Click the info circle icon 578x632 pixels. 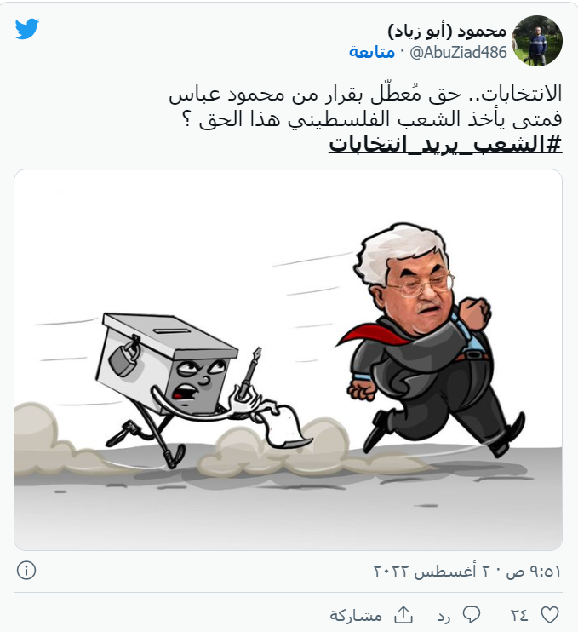(x=26, y=571)
